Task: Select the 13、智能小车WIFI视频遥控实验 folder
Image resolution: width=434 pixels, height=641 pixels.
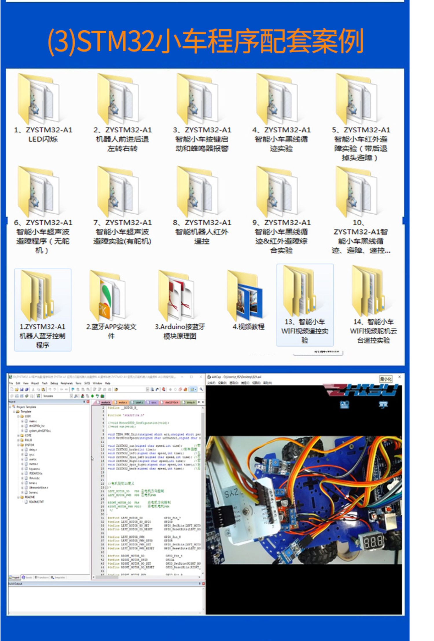Action: (x=305, y=305)
